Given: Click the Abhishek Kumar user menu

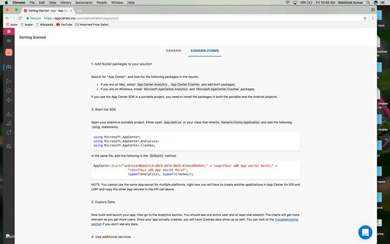Looking at the screenshot, I should pyautogui.click(x=350, y=3).
